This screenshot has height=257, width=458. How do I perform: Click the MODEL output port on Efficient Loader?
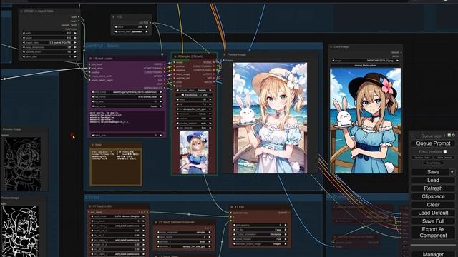pos(165,64)
